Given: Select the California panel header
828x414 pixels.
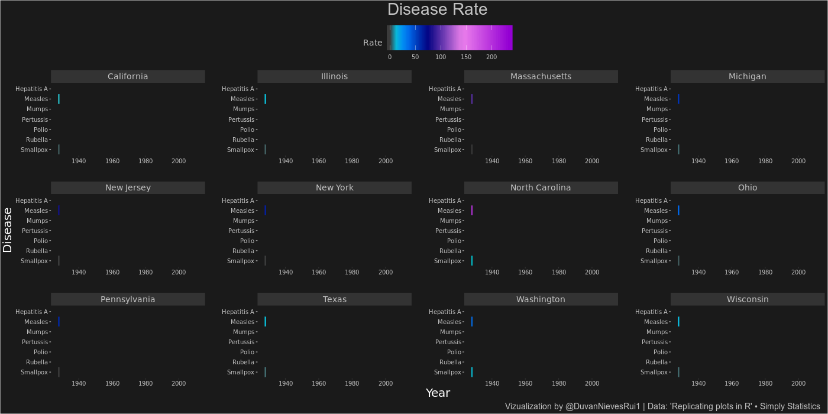Looking at the screenshot, I should click(x=128, y=76).
